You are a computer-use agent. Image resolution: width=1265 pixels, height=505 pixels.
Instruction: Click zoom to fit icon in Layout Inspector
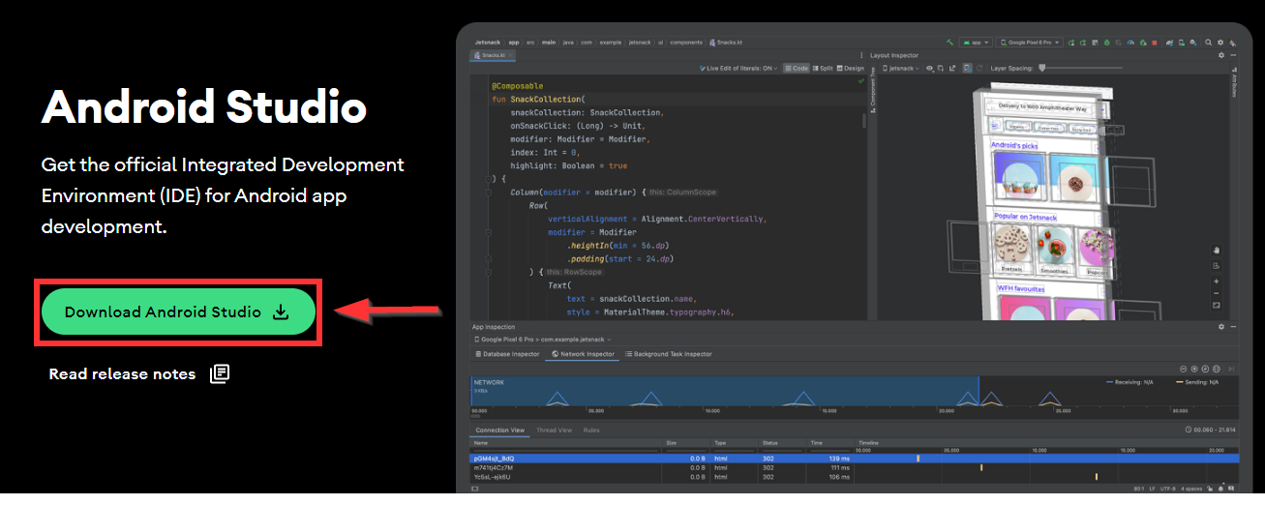tap(1217, 306)
